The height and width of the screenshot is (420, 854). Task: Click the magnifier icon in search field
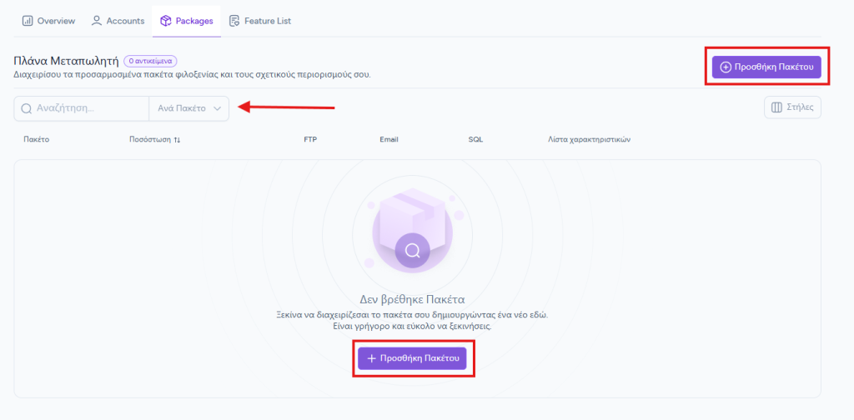[x=26, y=108]
